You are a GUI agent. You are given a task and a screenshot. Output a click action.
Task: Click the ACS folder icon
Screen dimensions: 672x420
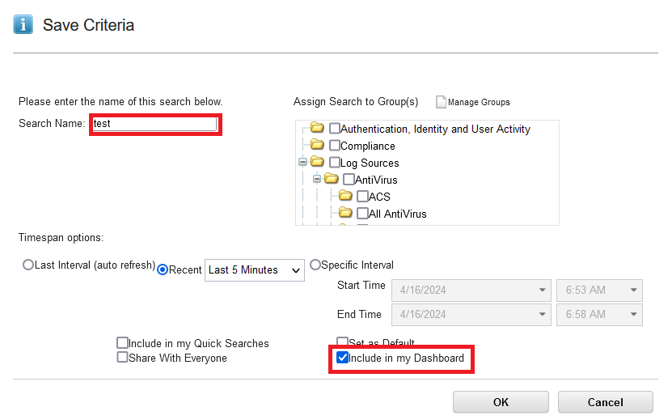coord(345,196)
